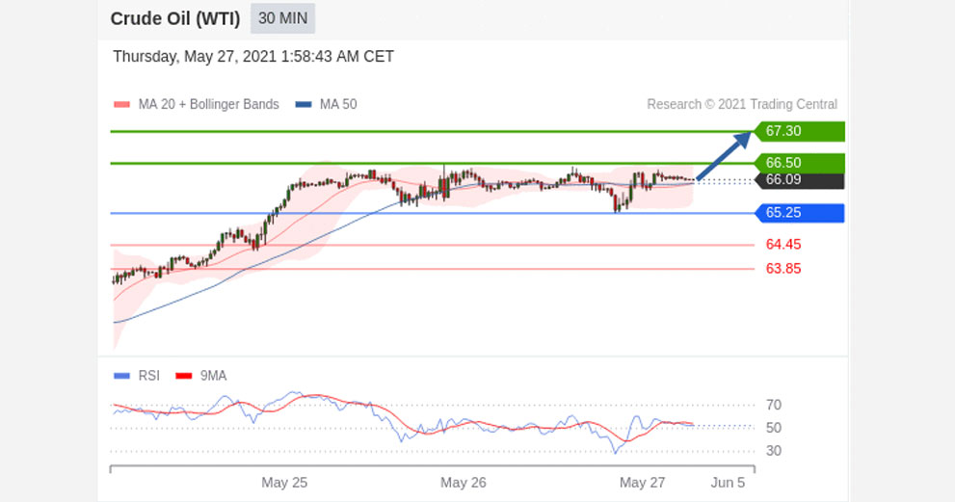This screenshot has height=502, width=955.
Task: Click the May 26 date axis label
Action: pos(464,483)
